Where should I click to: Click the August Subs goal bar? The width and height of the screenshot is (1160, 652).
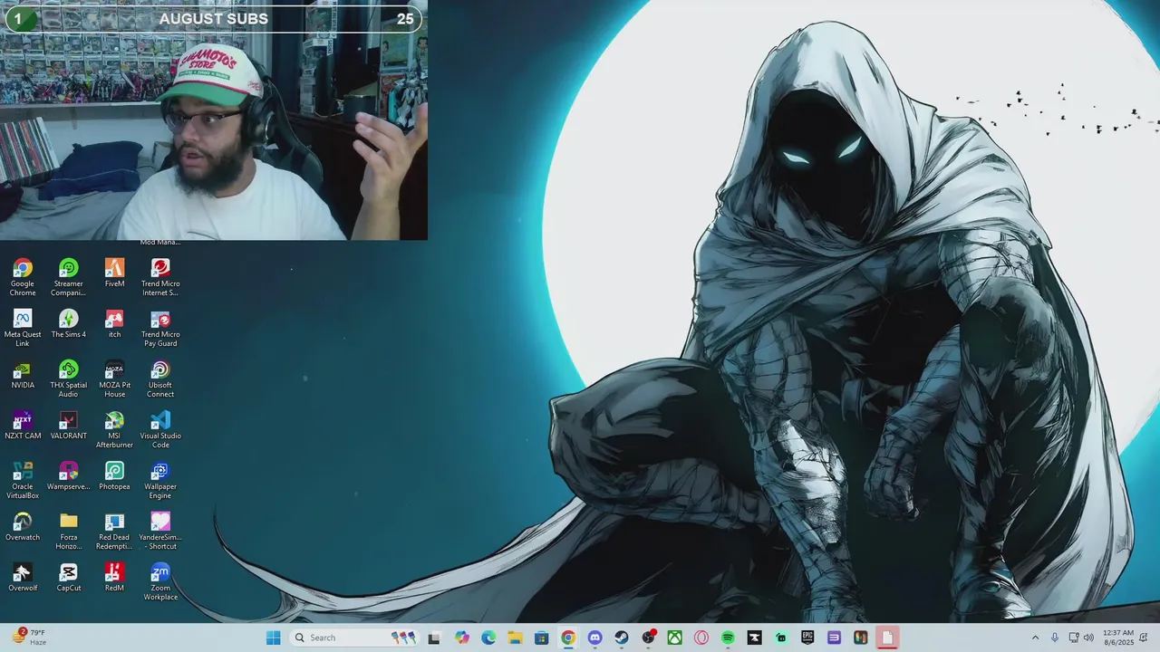(x=214, y=18)
